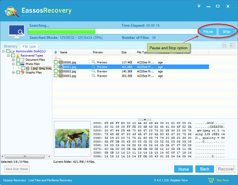Tick the Document Files checkbox
The height and width of the screenshot is (185, 238).
click(x=18, y=60)
